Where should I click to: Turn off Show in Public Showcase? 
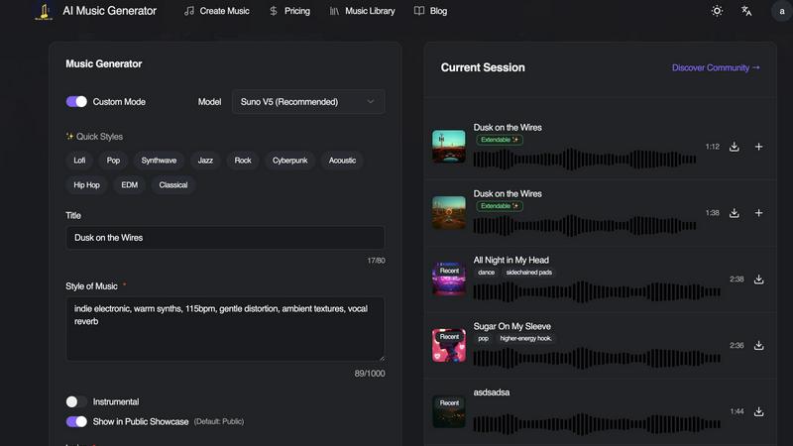[76, 422]
